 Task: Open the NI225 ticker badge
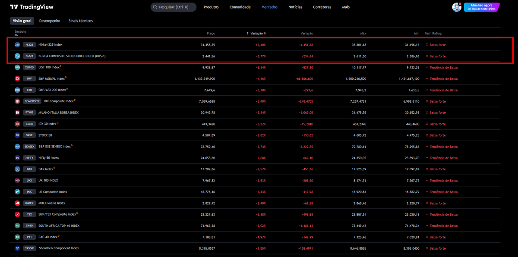coord(29,44)
